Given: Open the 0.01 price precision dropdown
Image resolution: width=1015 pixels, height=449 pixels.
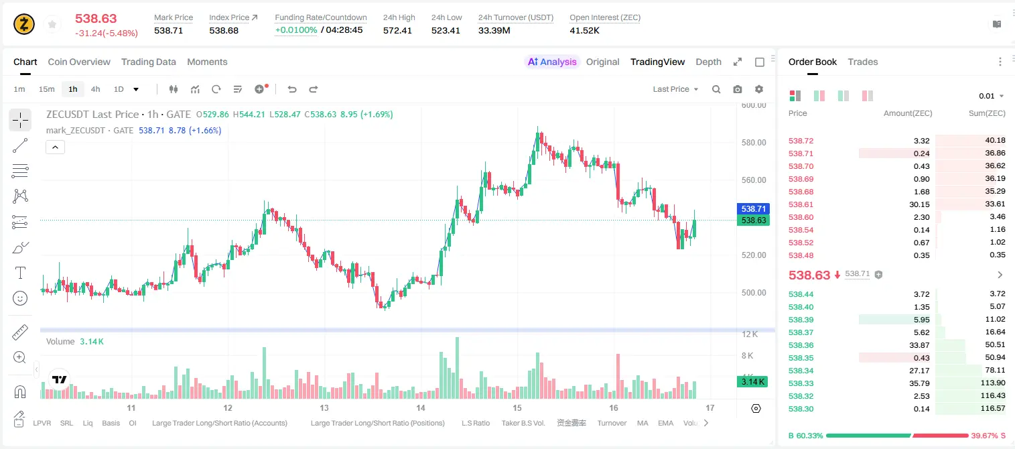Looking at the screenshot, I should 992,96.
